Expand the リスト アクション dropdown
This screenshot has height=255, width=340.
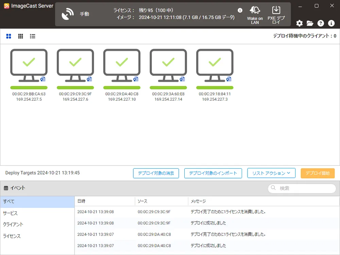(x=271, y=173)
